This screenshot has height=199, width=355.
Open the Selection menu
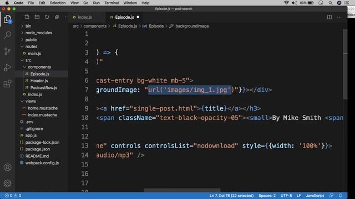(58, 3)
